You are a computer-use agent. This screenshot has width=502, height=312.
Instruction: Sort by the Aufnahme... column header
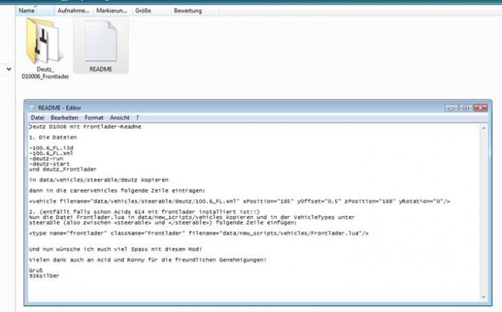[x=74, y=10]
